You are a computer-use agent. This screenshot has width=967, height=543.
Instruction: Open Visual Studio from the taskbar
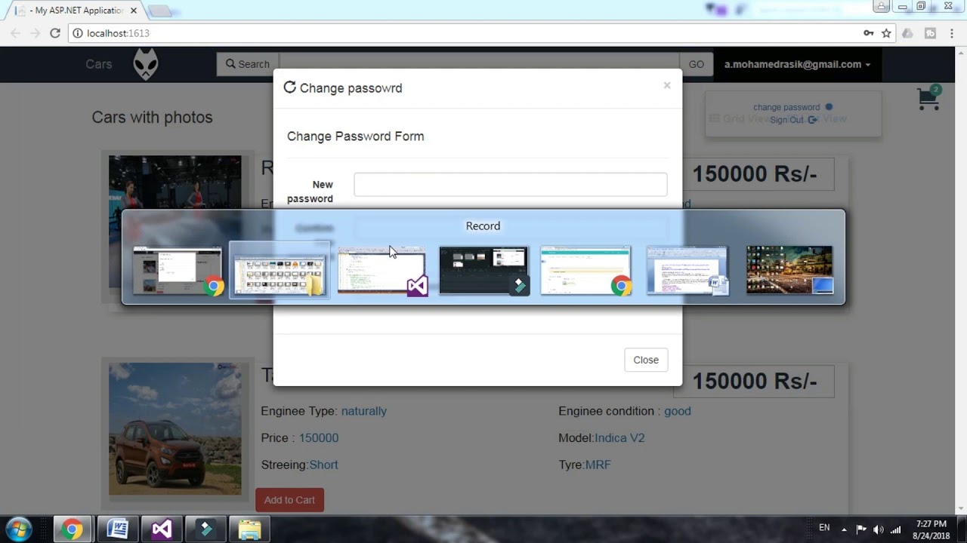pos(161,529)
